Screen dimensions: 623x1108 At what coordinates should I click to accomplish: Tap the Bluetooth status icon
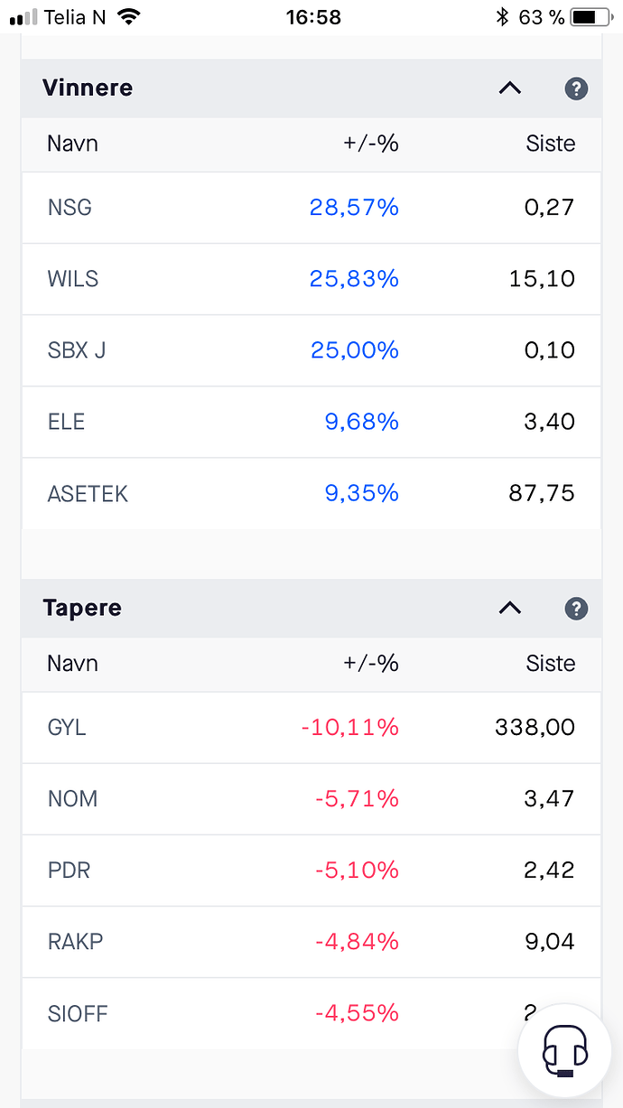(502, 17)
